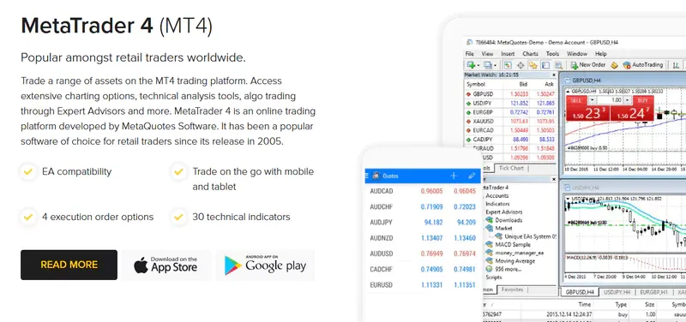686x322 pixels.
Task: Select Accounts in the Navigator tree
Action: pyautogui.click(x=497, y=196)
